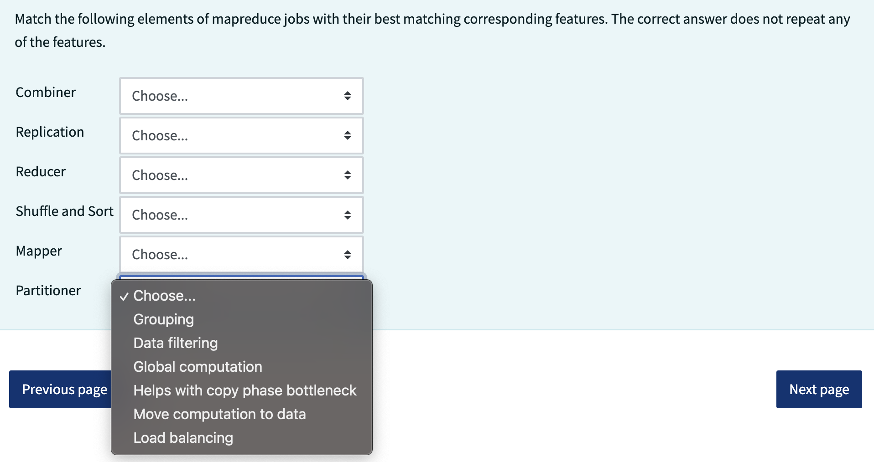Image resolution: width=874 pixels, height=462 pixels.
Task: Open the Replication dropdown
Action: click(241, 135)
